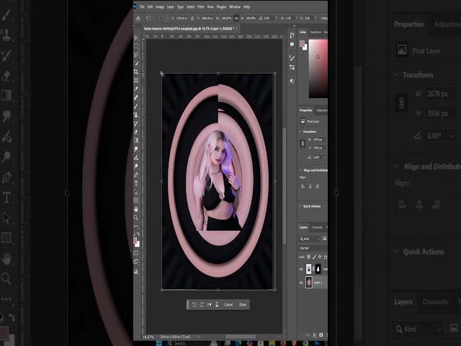This screenshot has width=461, height=346.
Task: Switch to the Swatches tab
Action: (315, 32)
